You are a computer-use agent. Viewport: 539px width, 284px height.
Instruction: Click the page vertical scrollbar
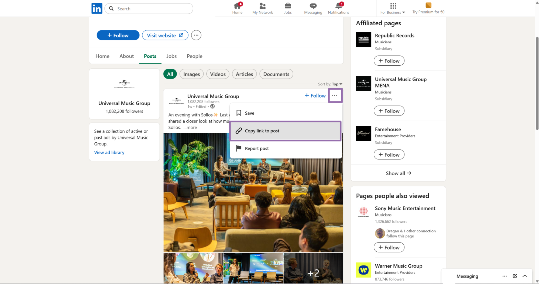537,83
